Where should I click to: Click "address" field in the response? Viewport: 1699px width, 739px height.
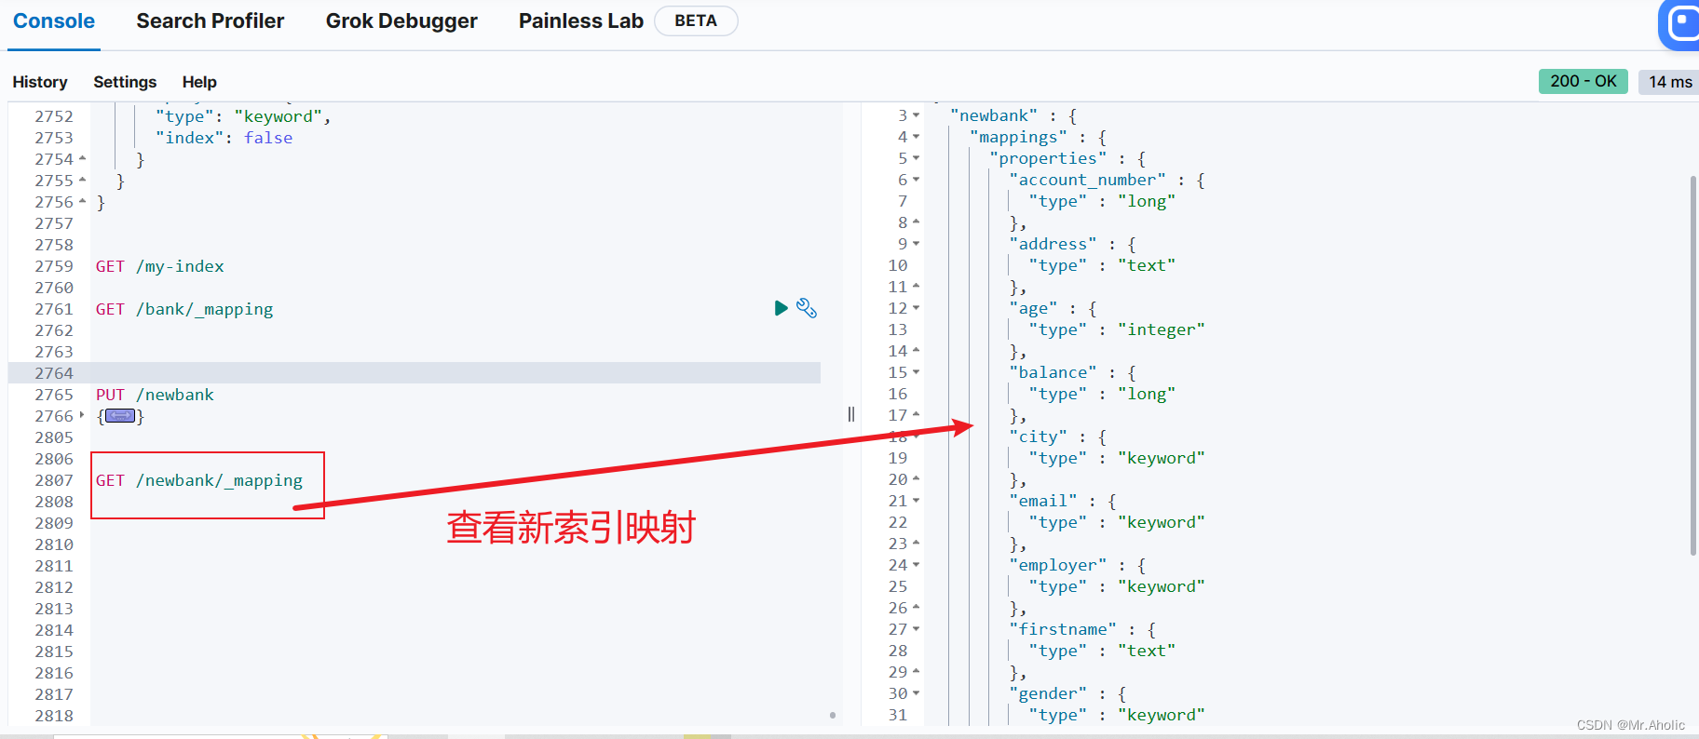click(1053, 244)
